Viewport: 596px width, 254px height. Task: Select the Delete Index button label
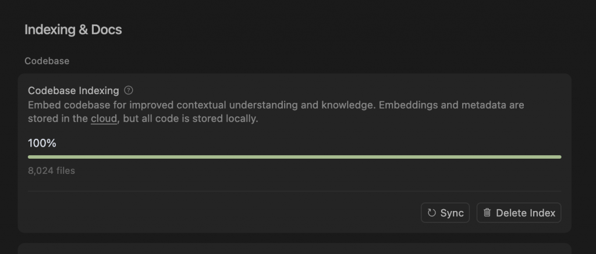coord(526,213)
